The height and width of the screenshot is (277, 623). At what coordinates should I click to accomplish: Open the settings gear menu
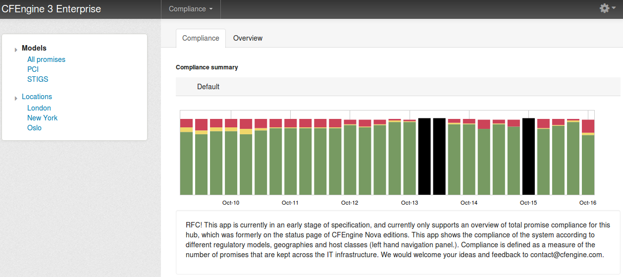click(x=607, y=8)
